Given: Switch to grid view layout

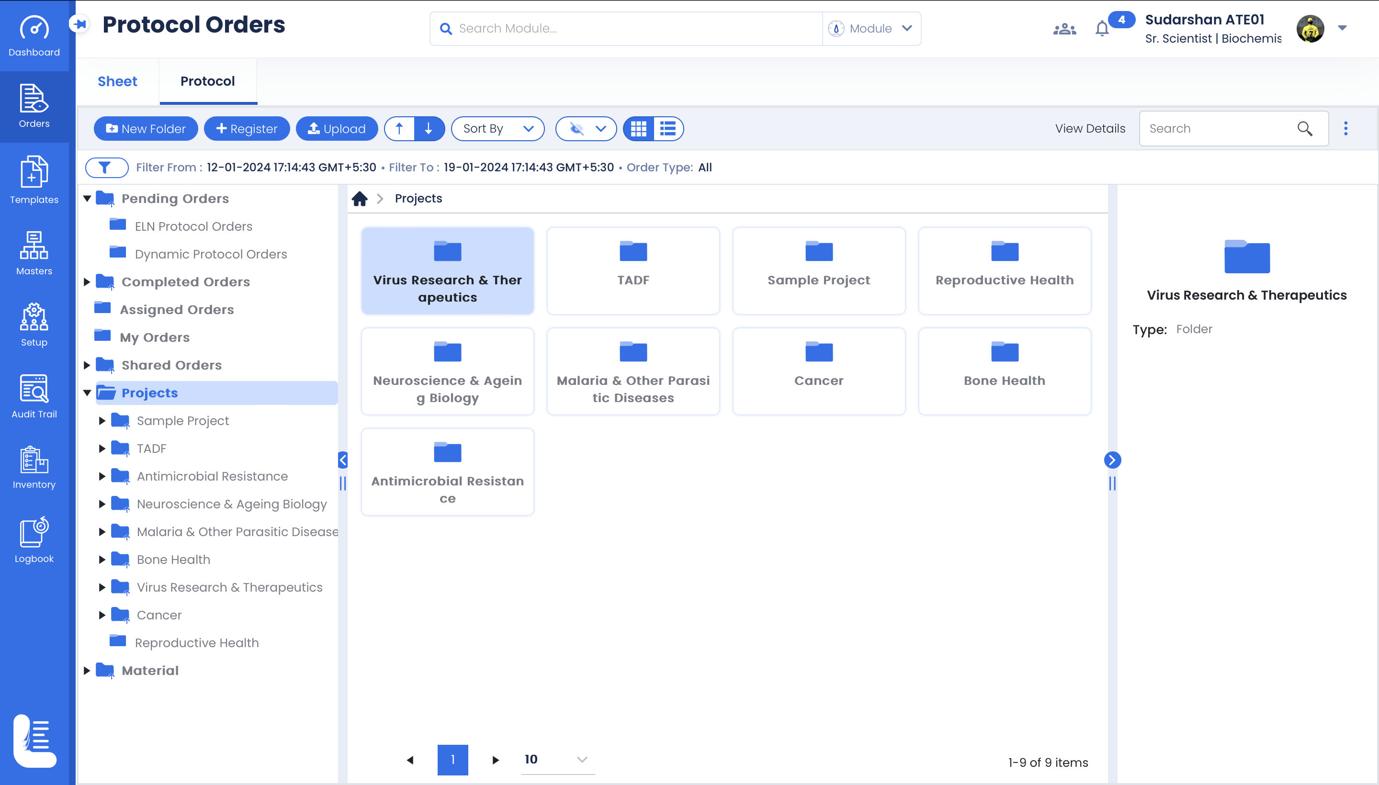Looking at the screenshot, I should (x=639, y=129).
